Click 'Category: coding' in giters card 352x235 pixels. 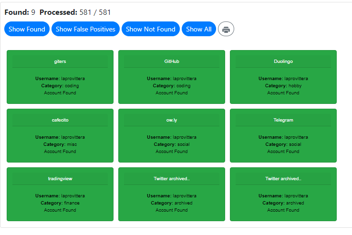60,85
